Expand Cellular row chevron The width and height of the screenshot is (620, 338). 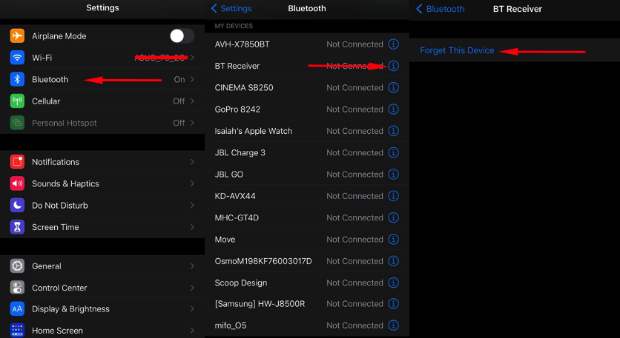pyautogui.click(x=192, y=101)
